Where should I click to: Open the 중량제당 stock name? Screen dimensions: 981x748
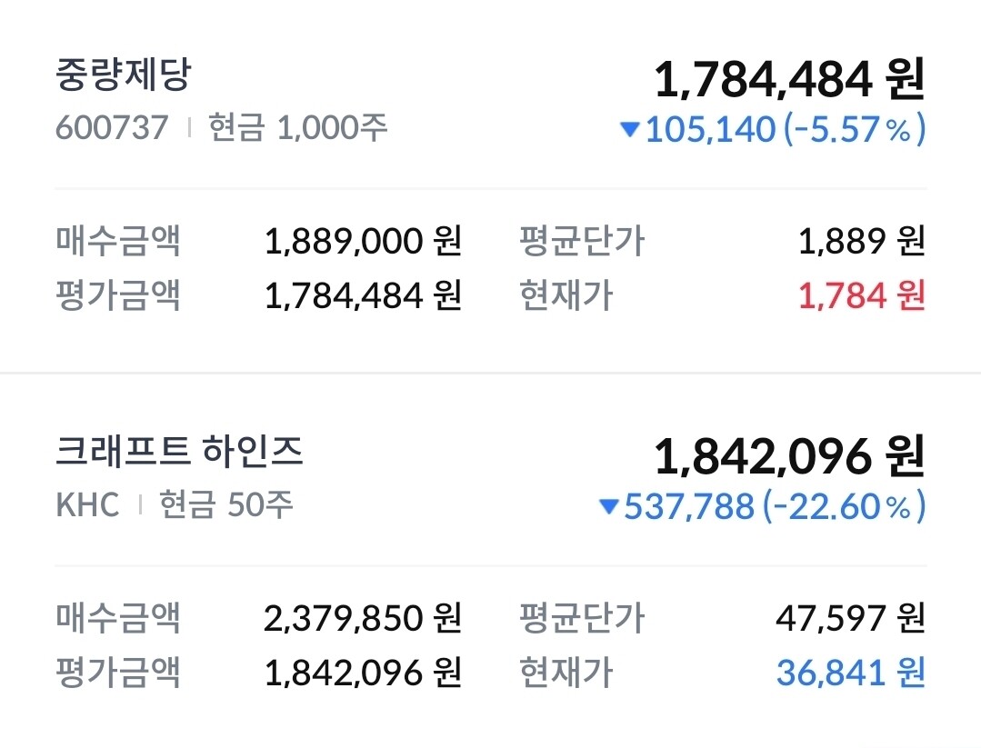point(123,75)
